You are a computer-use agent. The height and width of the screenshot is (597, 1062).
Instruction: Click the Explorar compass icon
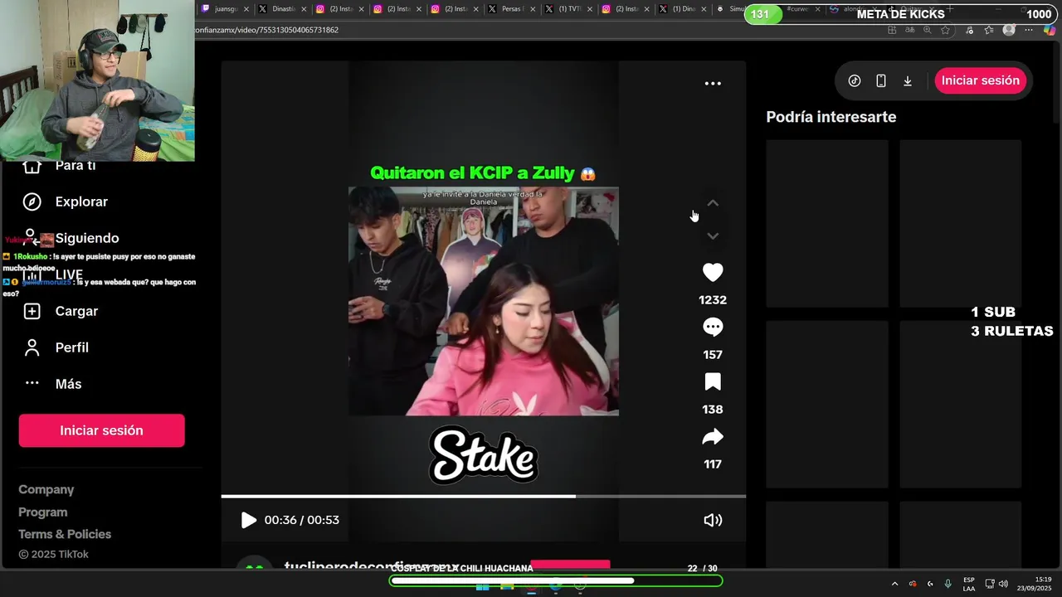click(32, 201)
